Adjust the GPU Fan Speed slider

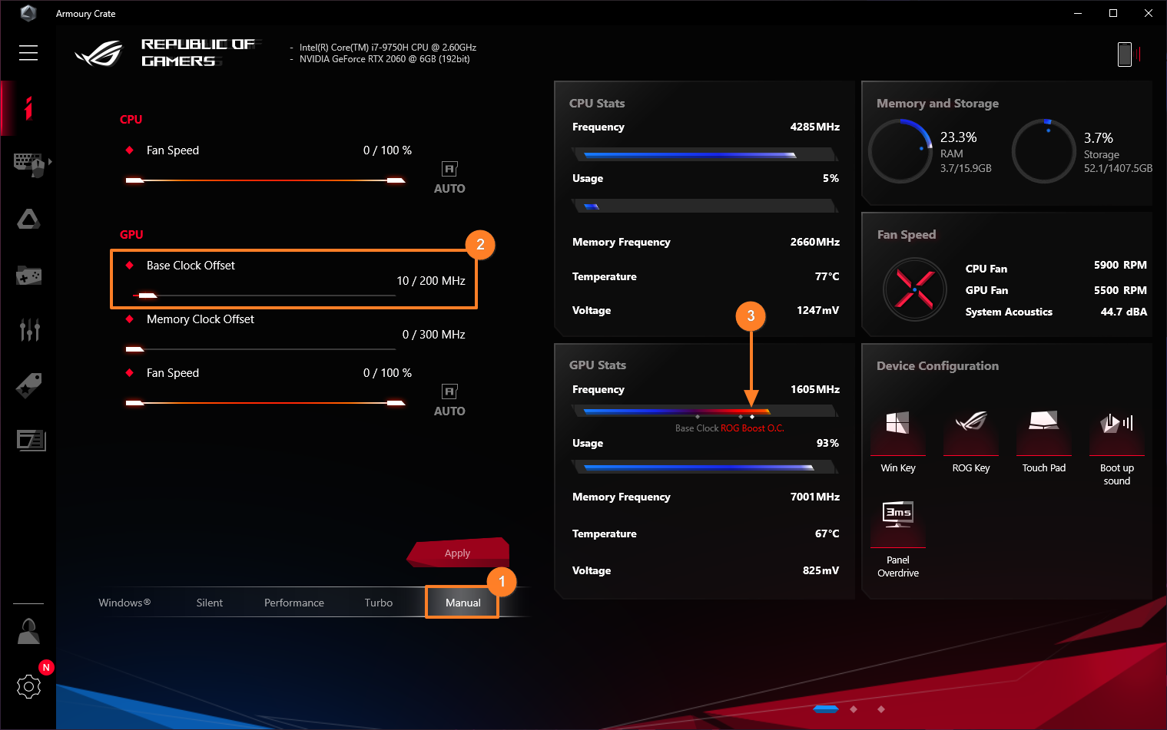coord(266,403)
